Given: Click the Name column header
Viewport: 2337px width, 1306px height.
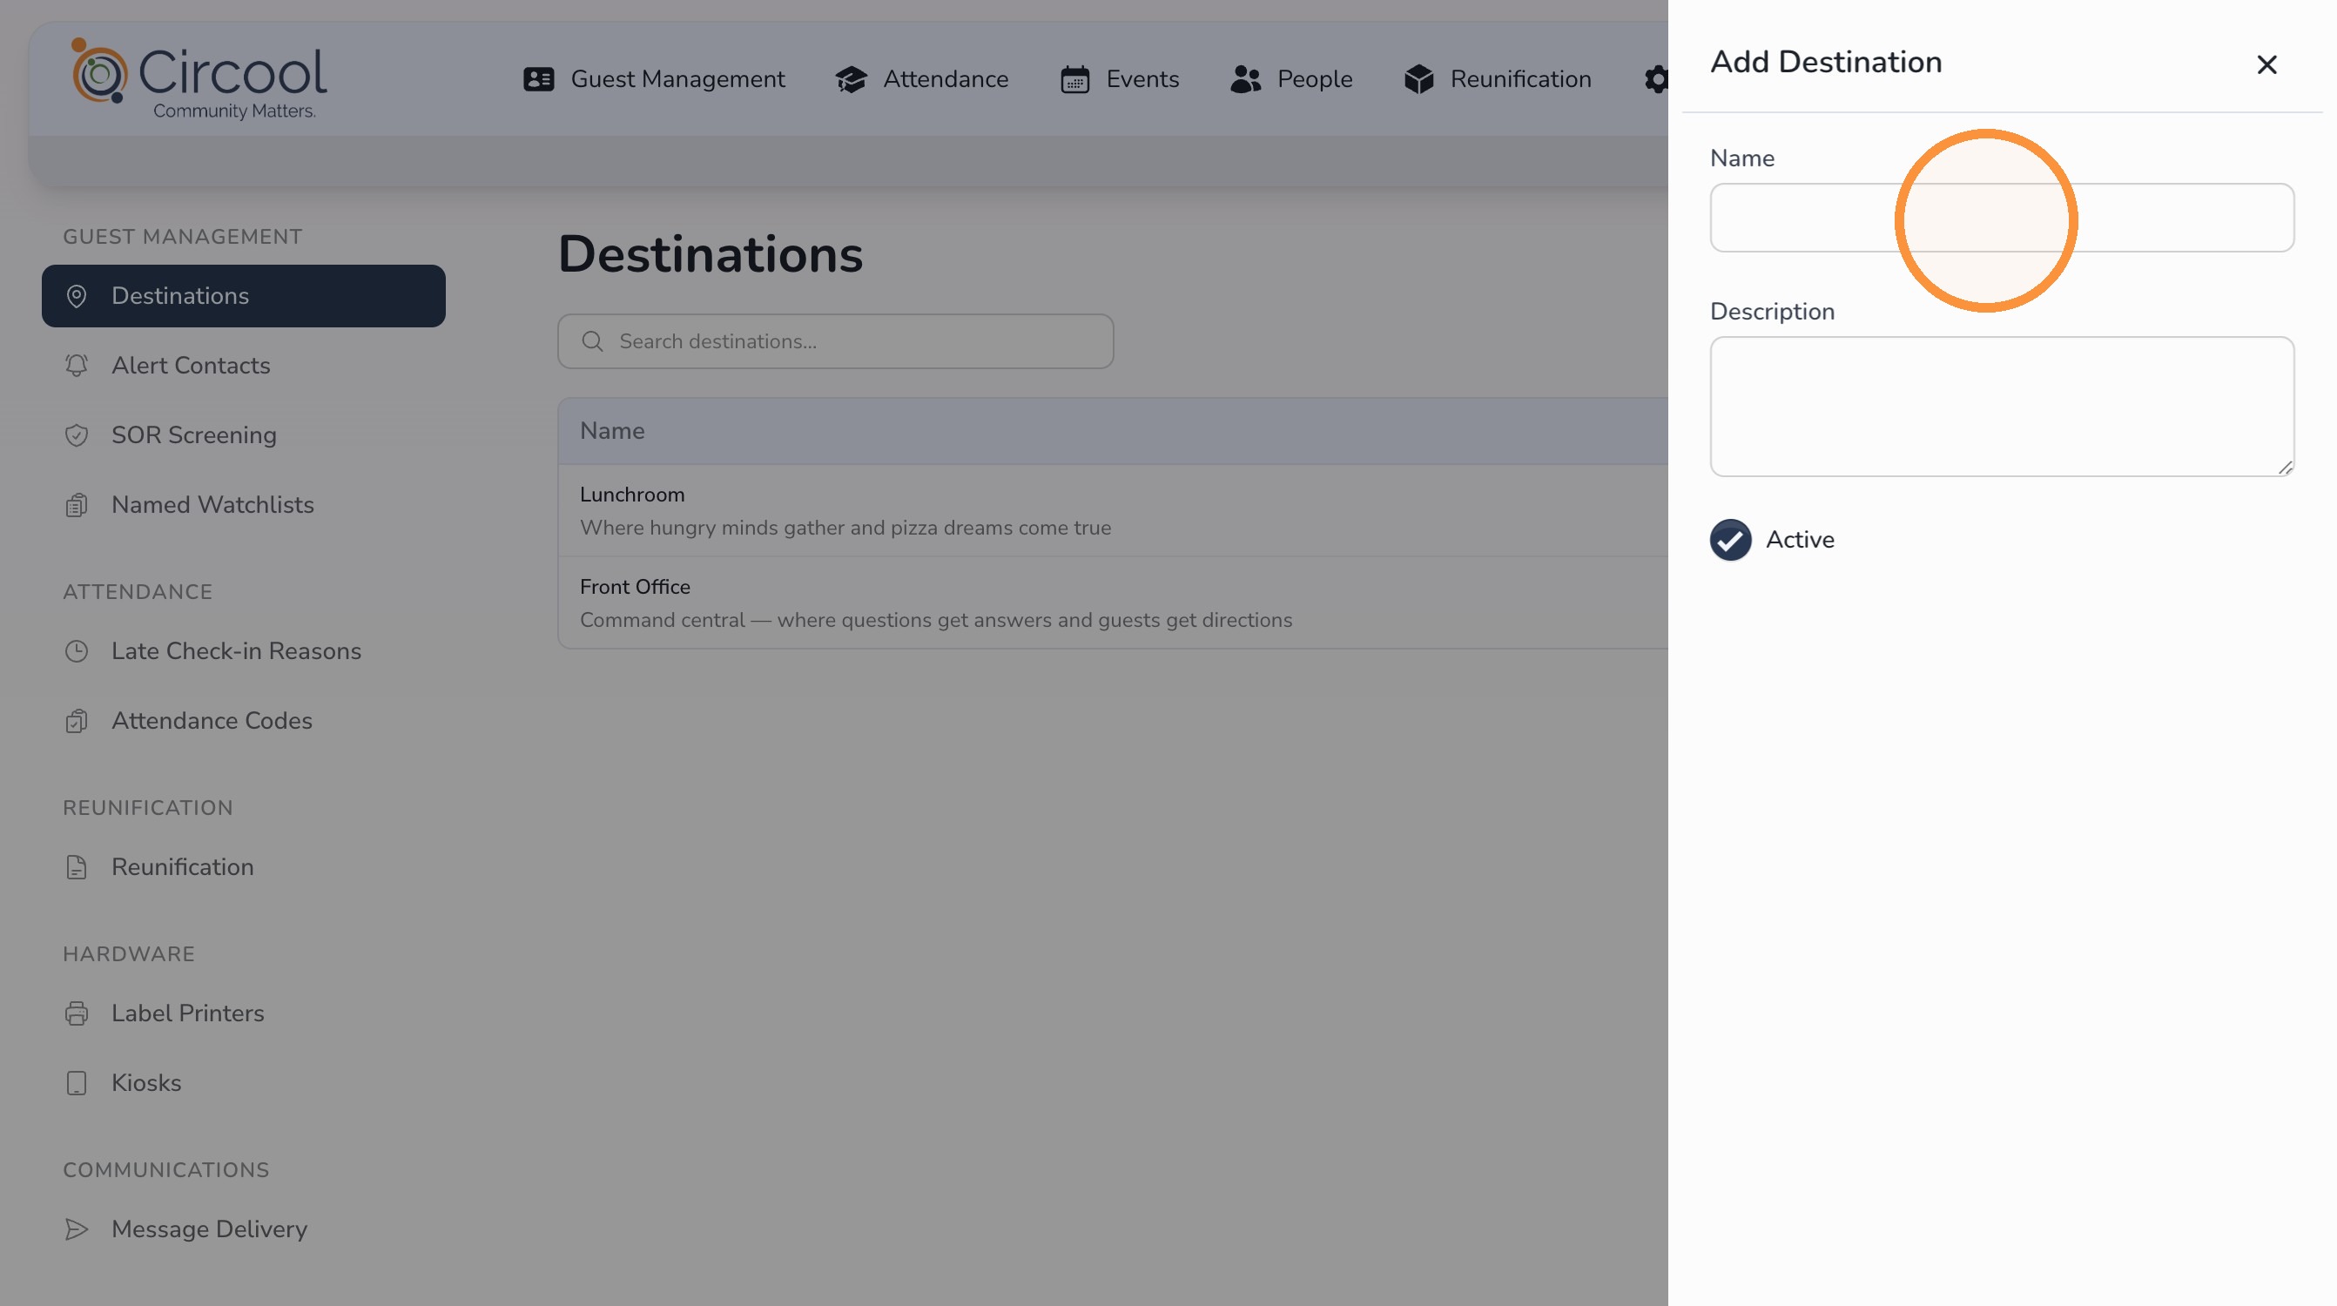Looking at the screenshot, I should tap(612, 431).
